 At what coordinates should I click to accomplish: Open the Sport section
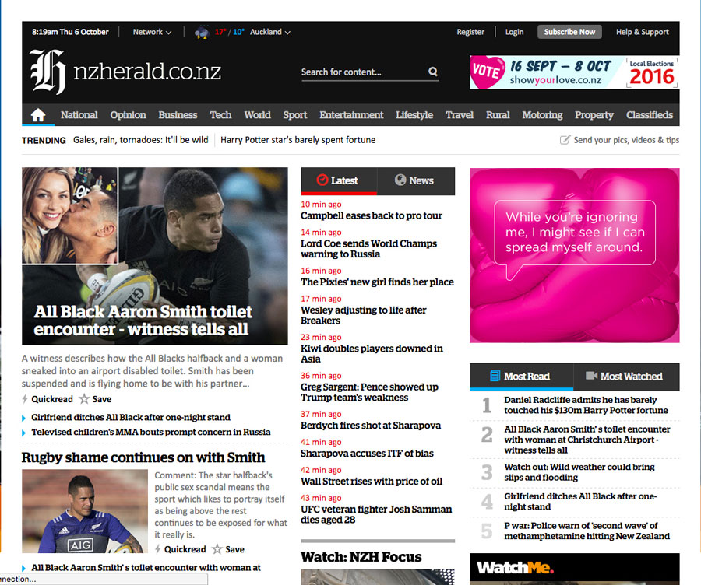pyautogui.click(x=295, y=115)
